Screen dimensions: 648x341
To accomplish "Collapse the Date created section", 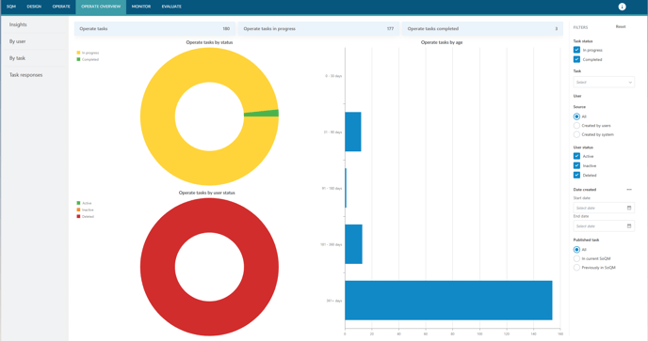I will [629, 190].
